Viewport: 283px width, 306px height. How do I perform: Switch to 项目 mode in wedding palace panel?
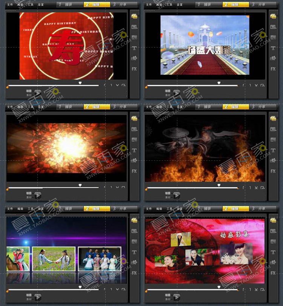coord(168,91)
